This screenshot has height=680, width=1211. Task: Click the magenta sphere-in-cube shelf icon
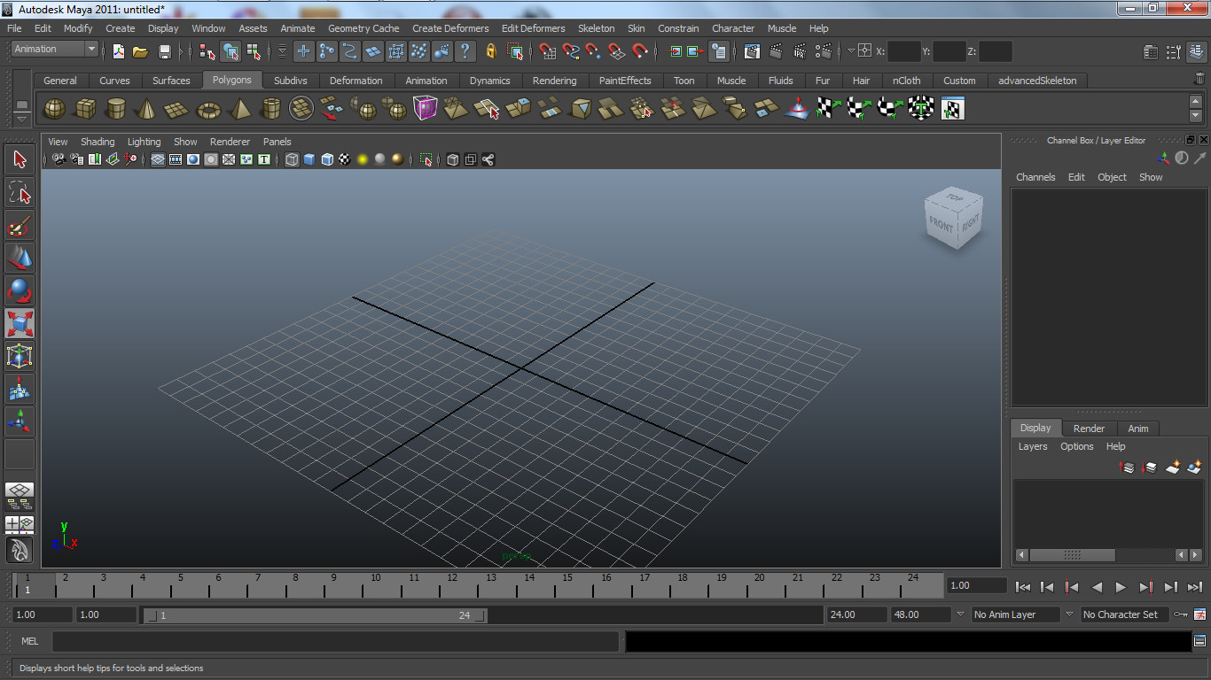[426, 109]
